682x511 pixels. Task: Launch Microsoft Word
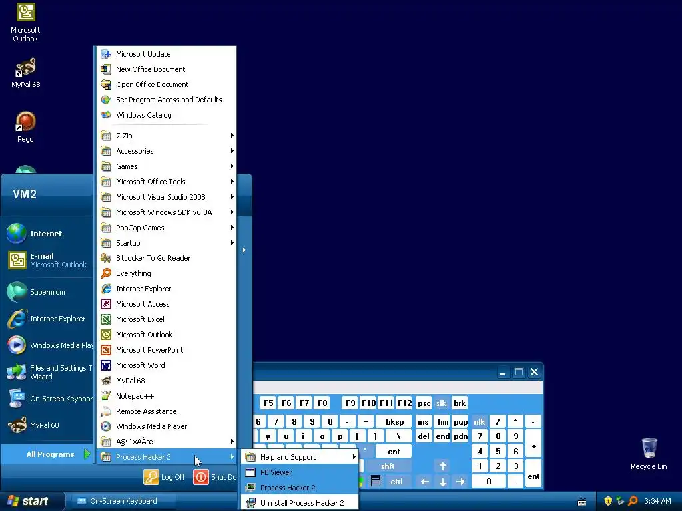pyautogui.click(x=166, y=365)
